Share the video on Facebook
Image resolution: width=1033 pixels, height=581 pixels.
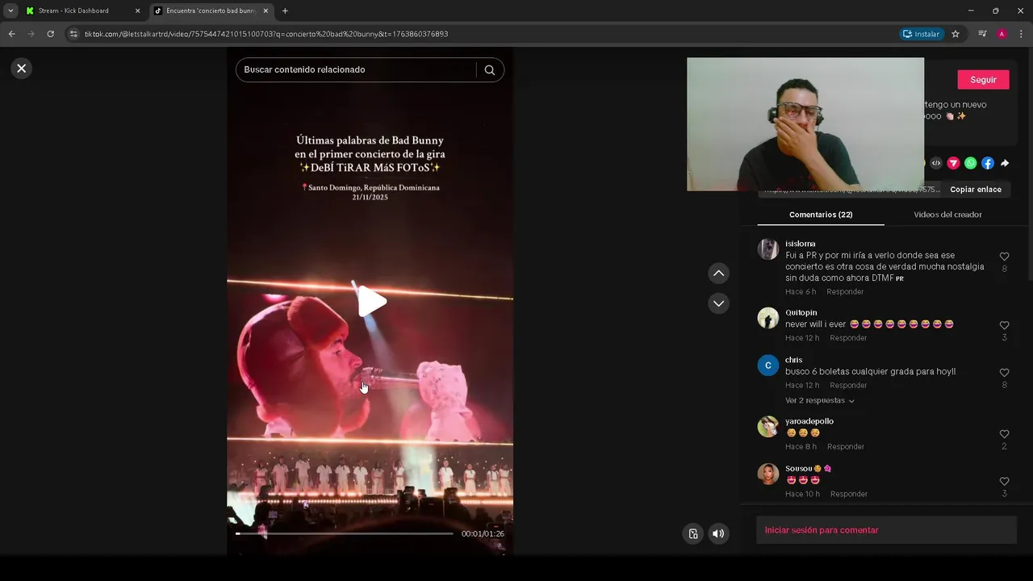[987, 163]
